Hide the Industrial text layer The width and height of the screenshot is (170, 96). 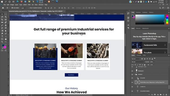(x=132, y=78)
